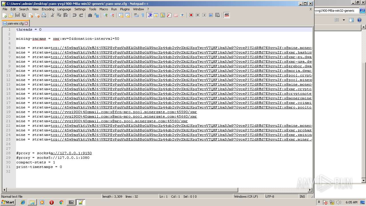This screenshot has width=366, height=206.
Task: Toggle Show All Characters pilcrow icon
Action: [x=143, y=15]
